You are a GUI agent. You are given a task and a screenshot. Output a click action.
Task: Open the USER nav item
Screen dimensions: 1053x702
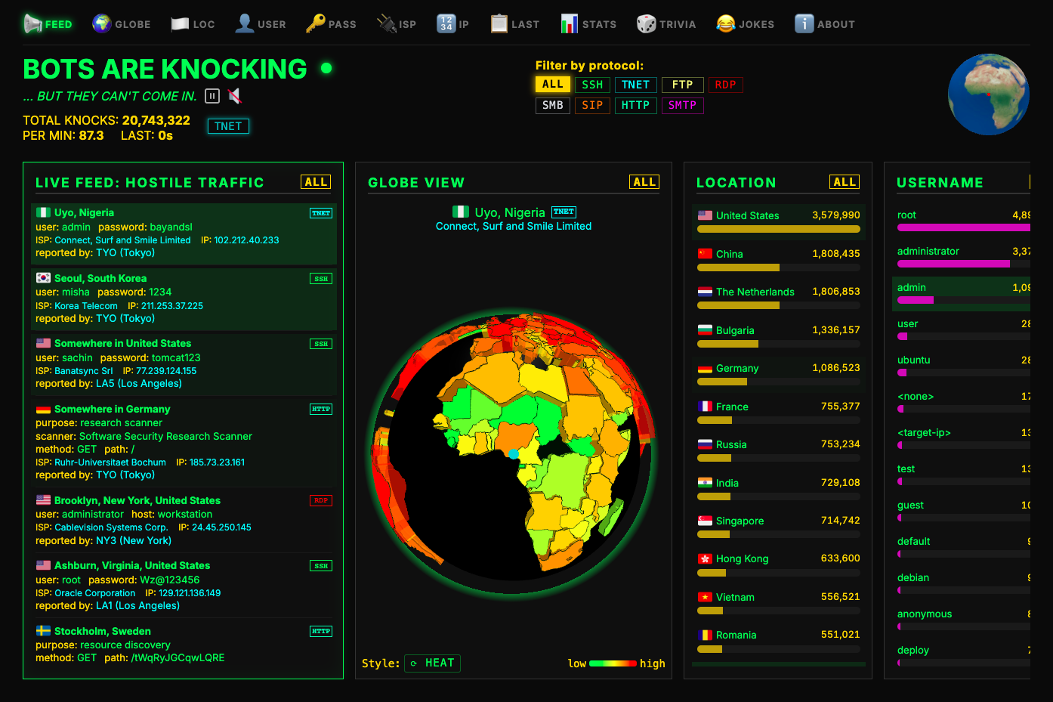click(x=261, y=24)
